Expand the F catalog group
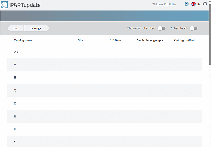This screenshot has width=212, height=147. tap(15, 129)
